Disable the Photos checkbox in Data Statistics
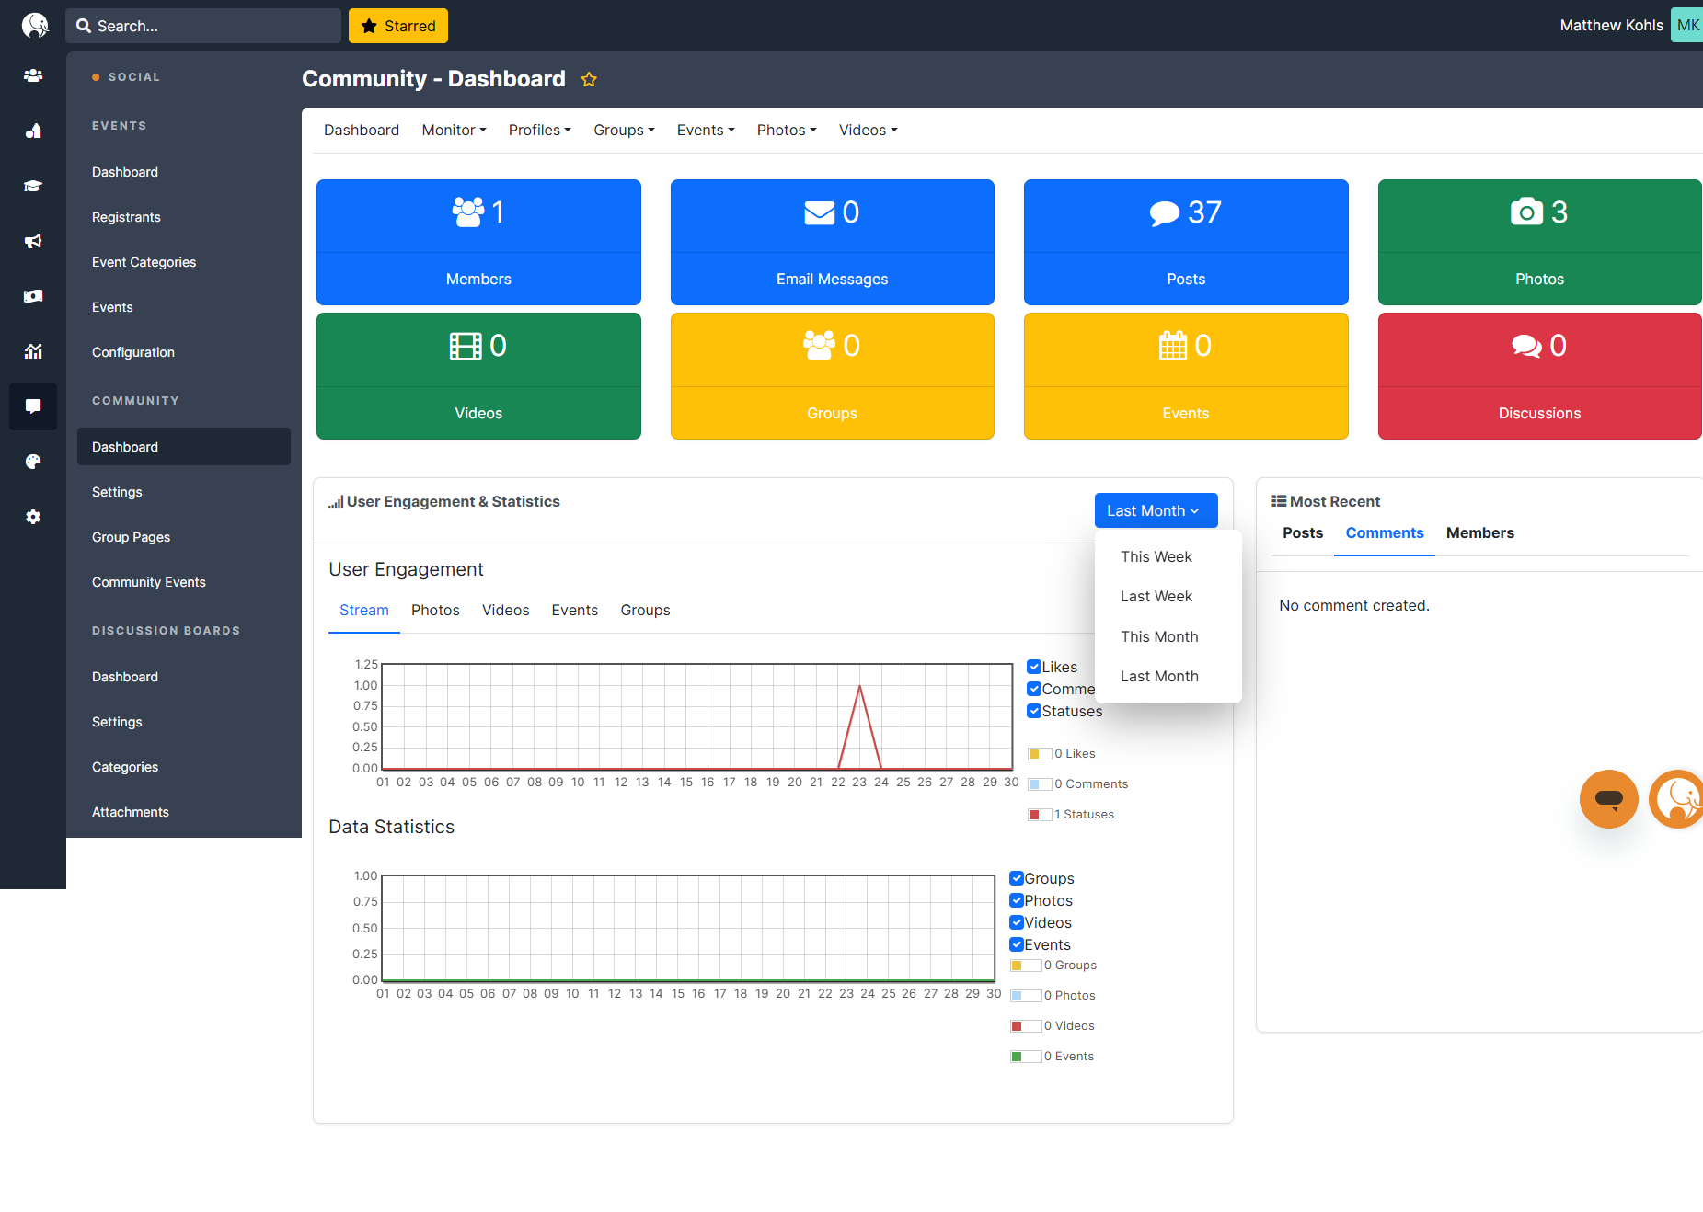Screen dimensions: 1703x1212 pos(1017,900)
